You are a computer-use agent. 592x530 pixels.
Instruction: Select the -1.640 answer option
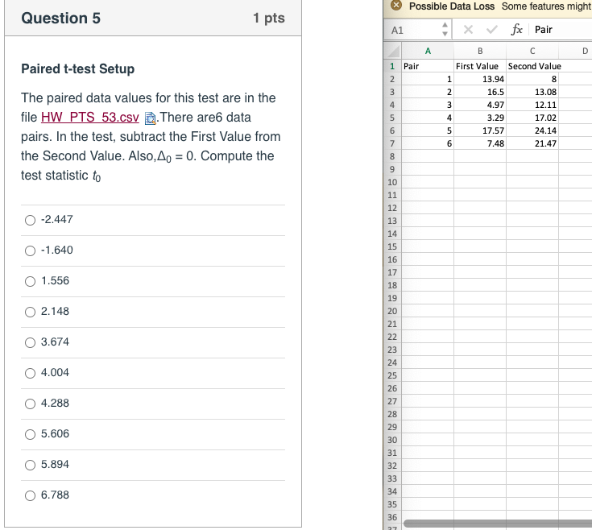point(31,251)
